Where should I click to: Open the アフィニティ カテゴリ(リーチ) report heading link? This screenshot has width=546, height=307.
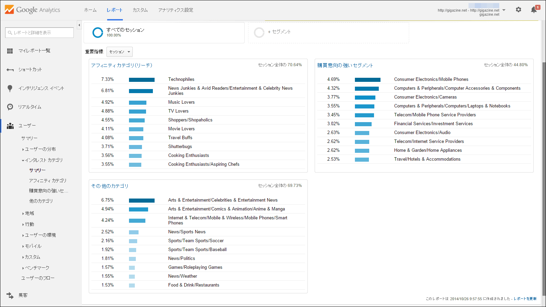[x=121, y=65]
